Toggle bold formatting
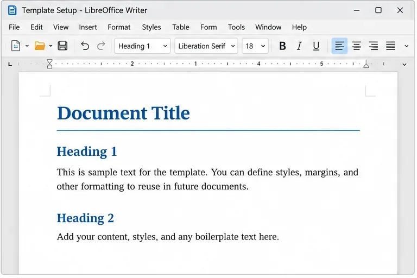Image resolution: width=417 pixels, height=278 pixels. (282, 46)
